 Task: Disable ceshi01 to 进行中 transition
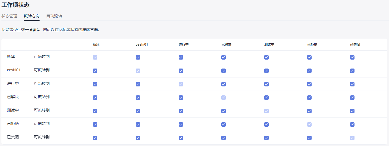[x=181, y=71]
